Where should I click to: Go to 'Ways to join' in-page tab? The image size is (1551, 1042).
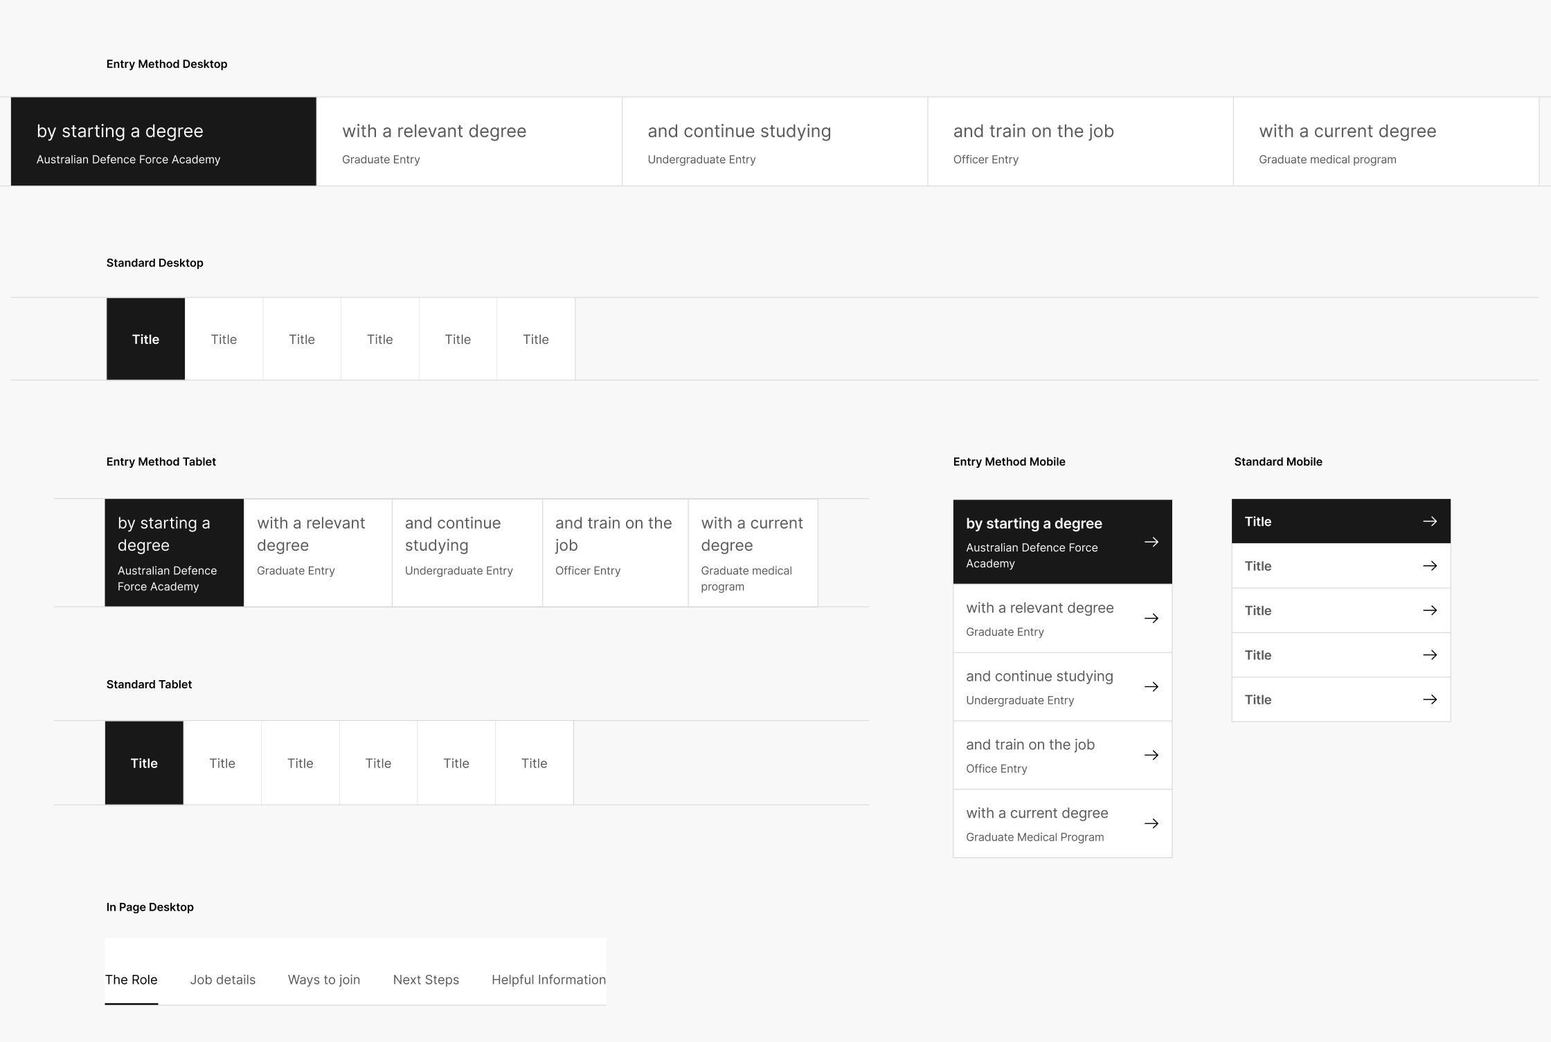(x=323, y=980)
